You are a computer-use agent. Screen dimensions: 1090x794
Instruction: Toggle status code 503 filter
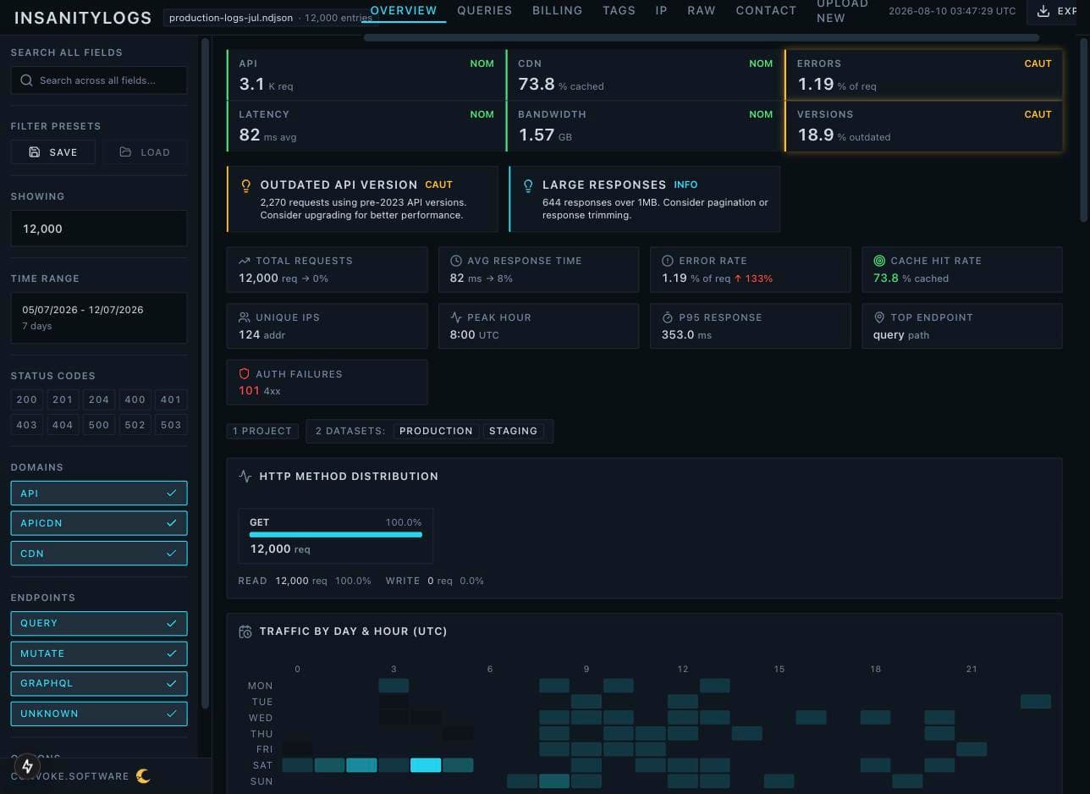pyautogui.click(x=171, y=425)
